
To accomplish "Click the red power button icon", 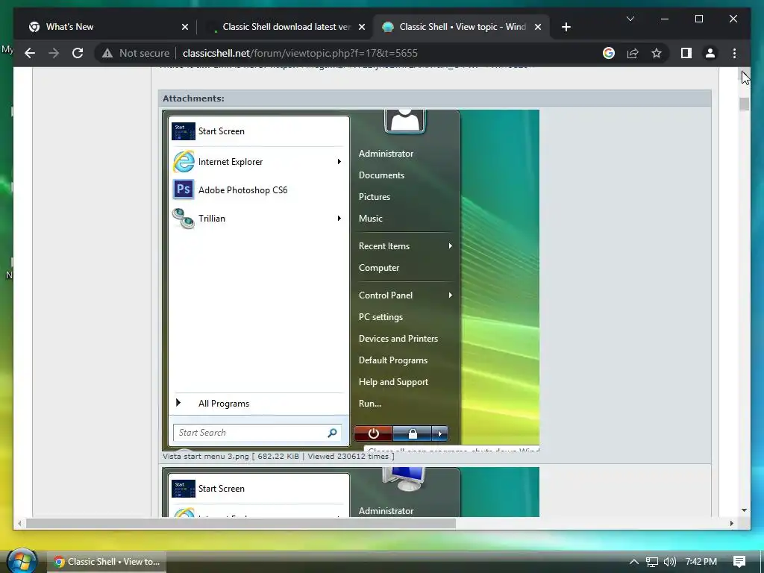I will coord(373,433).
